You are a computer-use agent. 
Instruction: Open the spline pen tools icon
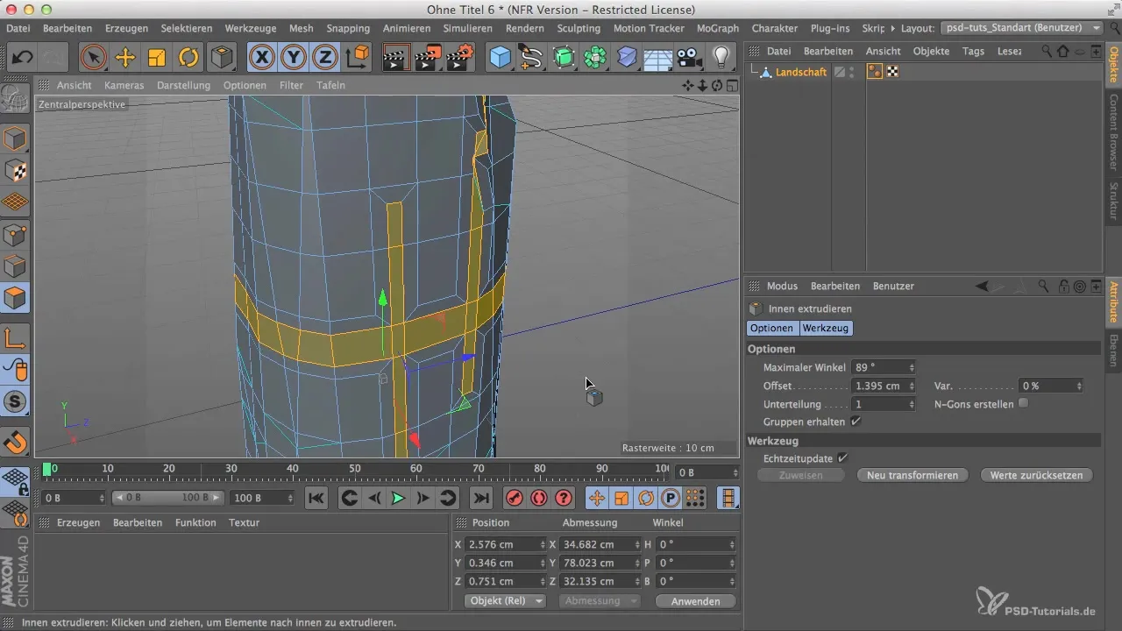pos(531,58)
